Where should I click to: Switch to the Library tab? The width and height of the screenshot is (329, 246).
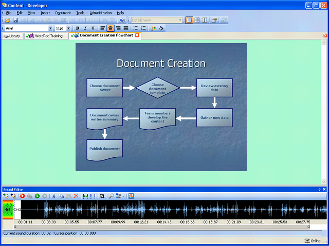coord(12,36)
